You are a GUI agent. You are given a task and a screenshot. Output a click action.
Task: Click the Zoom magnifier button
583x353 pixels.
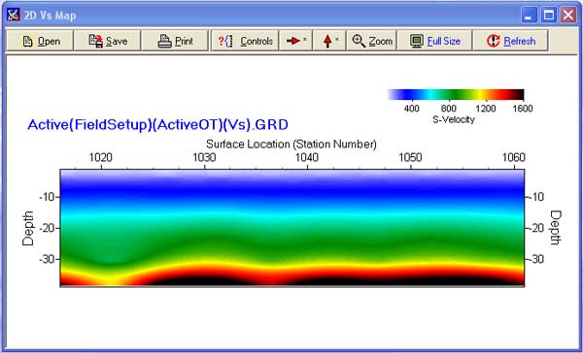coord(372,41)
